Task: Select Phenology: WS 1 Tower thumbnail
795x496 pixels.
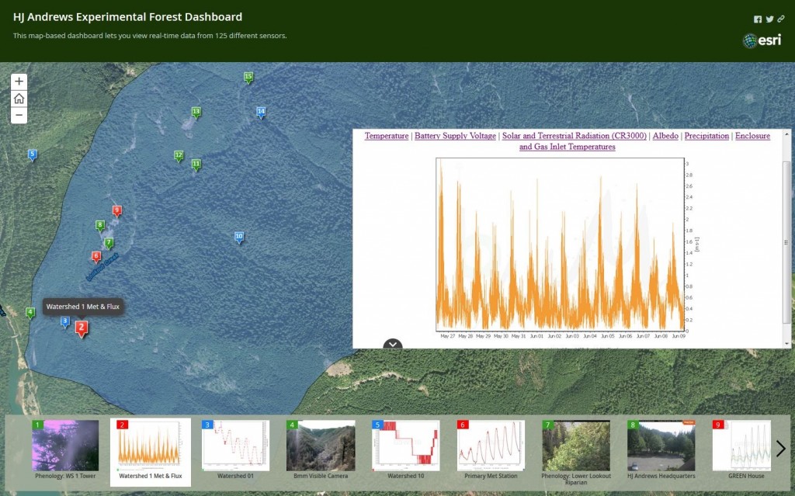Action: [65, 446]
